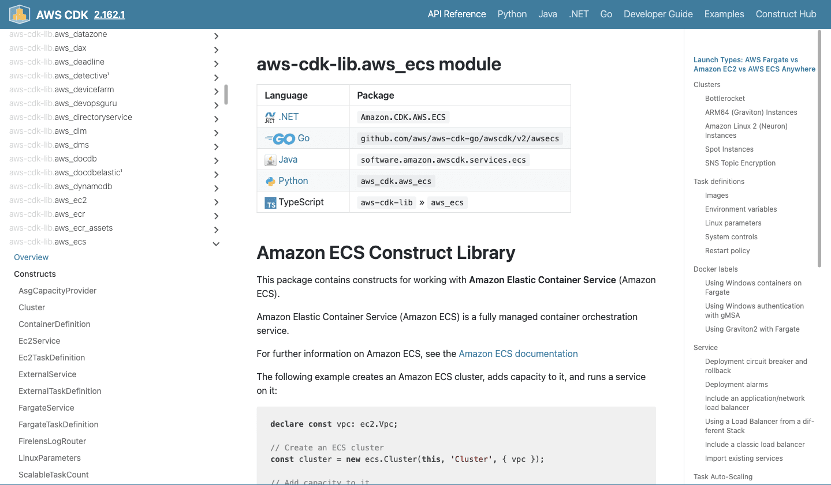The height and width of the screenshot is (485, 831).
Task: Click the Java language link in table
Action: click(288, 160)
